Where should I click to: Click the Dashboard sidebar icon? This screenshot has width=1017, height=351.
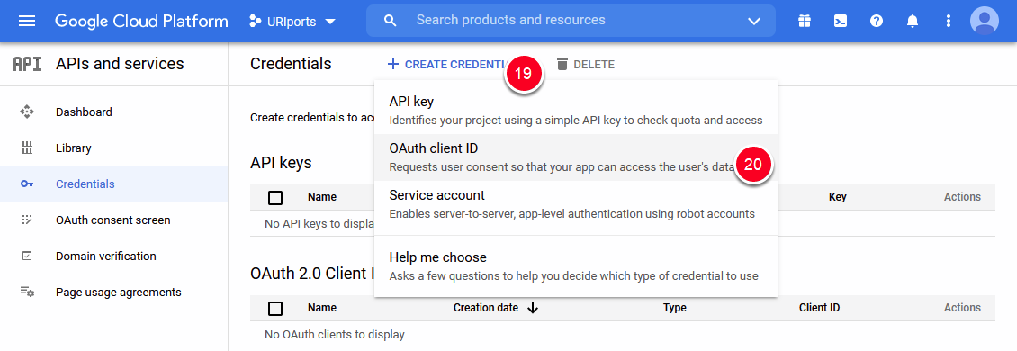pos(27,112)
